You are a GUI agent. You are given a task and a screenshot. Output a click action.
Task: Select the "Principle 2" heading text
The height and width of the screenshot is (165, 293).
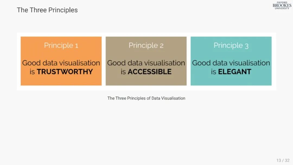146,45
